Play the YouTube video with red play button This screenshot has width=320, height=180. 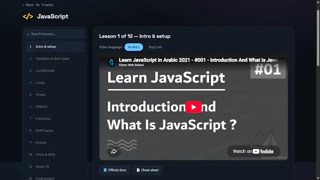(x=194, y=107)
